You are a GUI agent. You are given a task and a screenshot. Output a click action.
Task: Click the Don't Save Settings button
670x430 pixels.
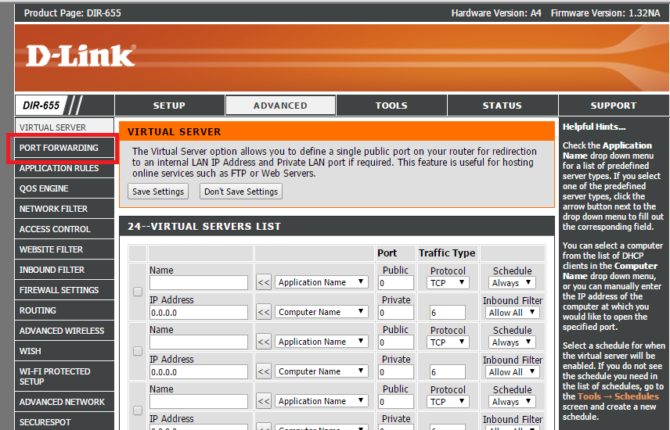[241, 192]
